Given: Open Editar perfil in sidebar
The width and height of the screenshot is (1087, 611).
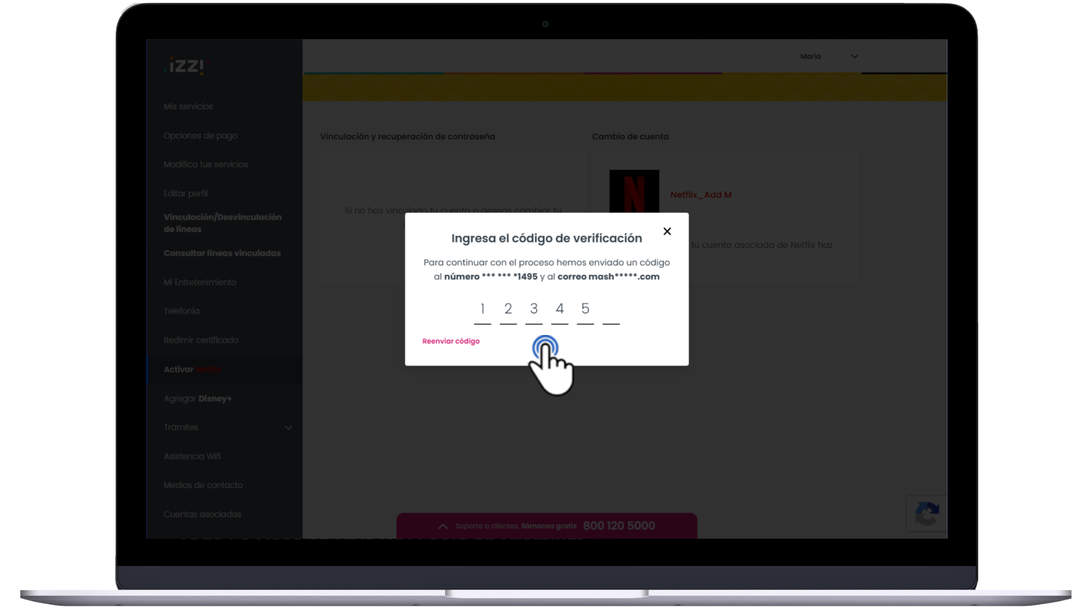Looking at the screenshot, I should 185,193.
